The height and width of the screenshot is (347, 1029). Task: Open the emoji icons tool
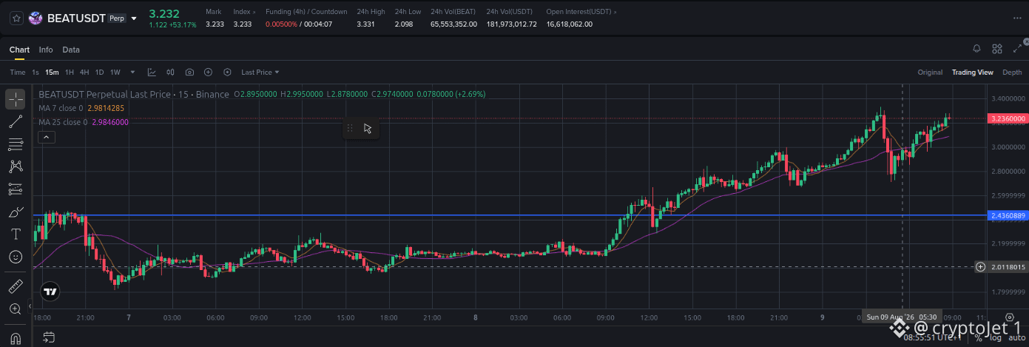pyautogui.click(x=16, y=257)
